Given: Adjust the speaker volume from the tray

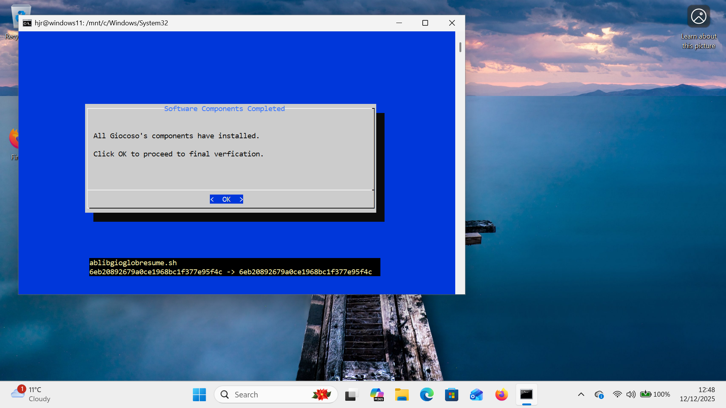Looking at the screenshot, I should (631, 394).
